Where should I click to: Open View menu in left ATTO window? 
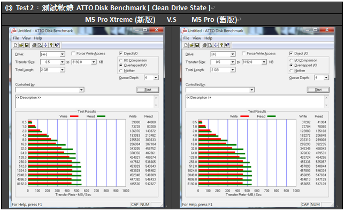coord(26,38)
